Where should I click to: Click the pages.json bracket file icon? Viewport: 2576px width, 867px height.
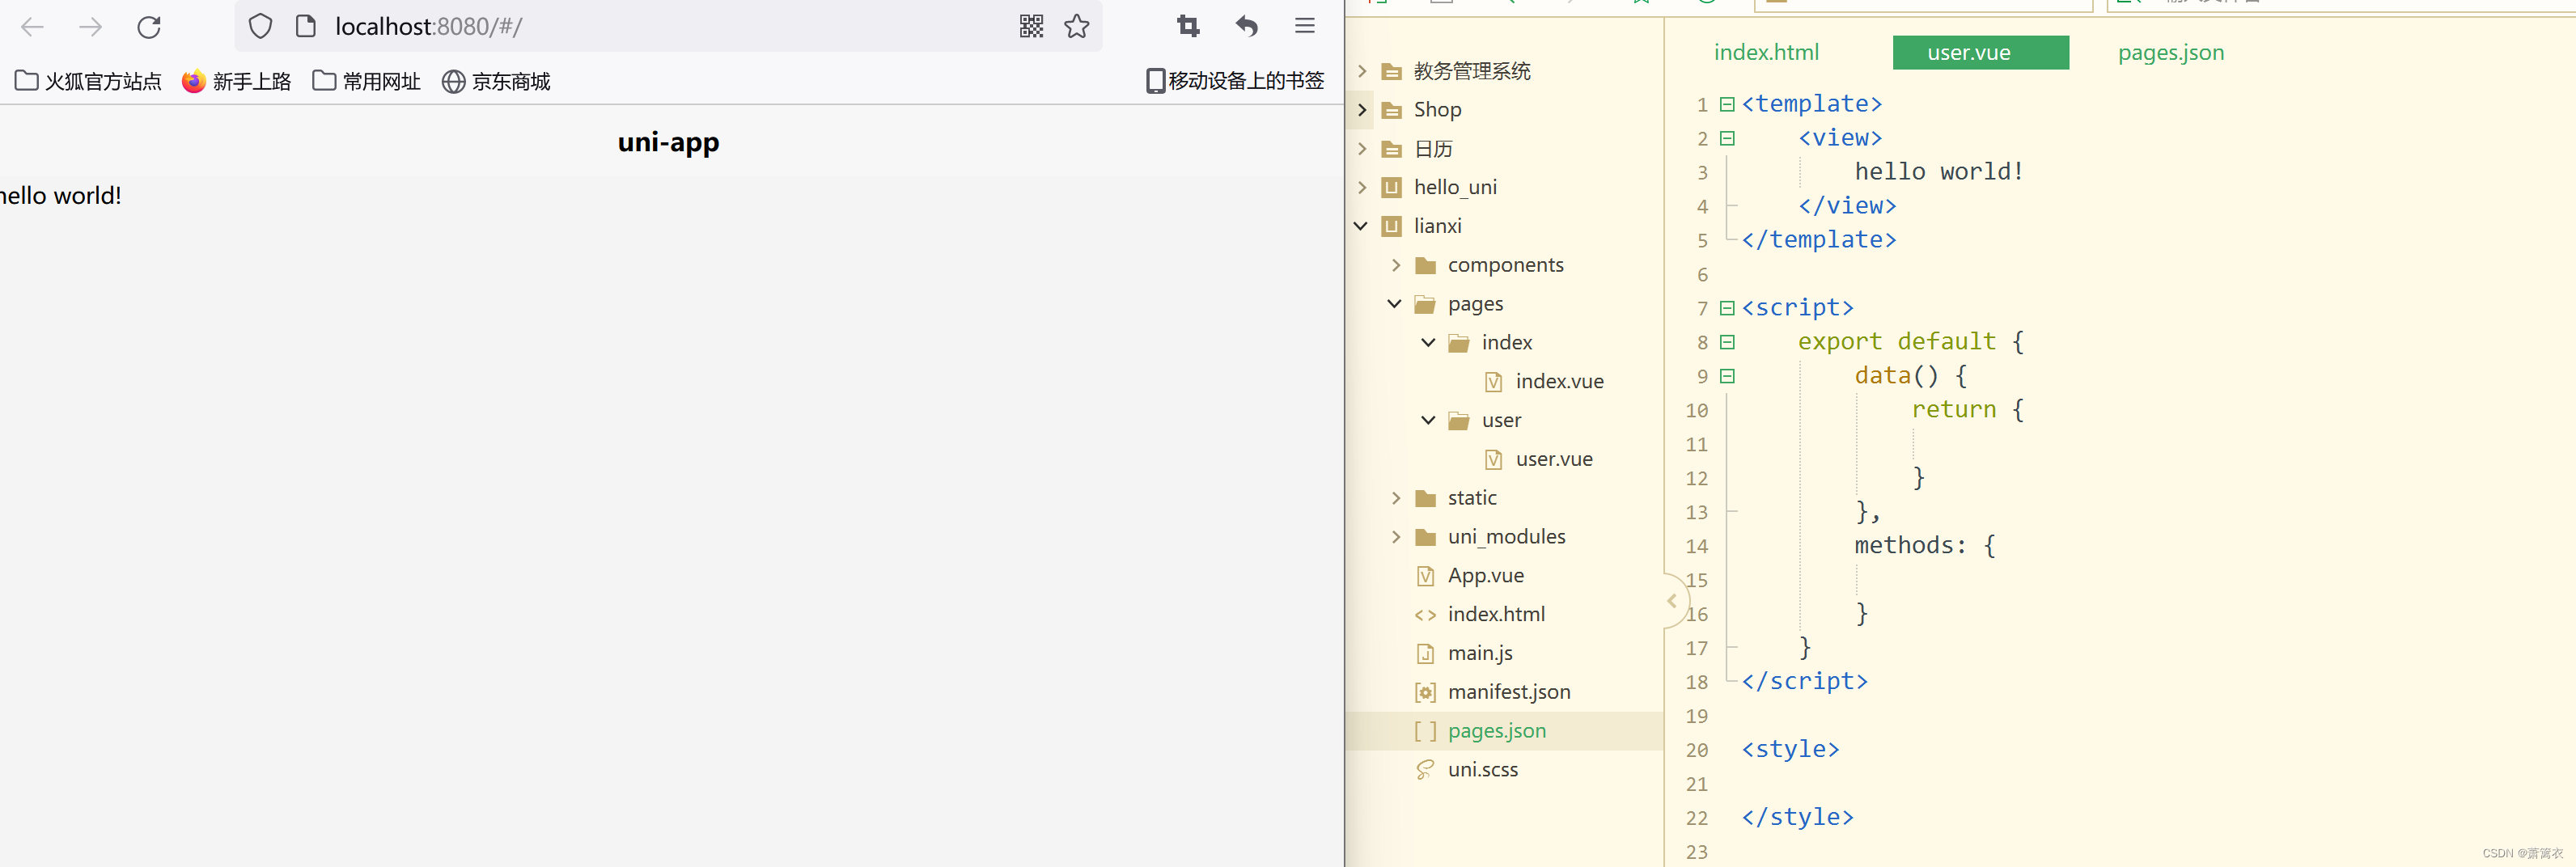click(1426, 731)
